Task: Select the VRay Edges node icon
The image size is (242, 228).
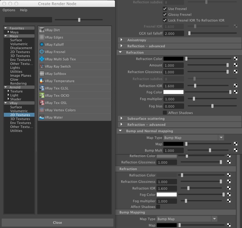Action: 42,37
